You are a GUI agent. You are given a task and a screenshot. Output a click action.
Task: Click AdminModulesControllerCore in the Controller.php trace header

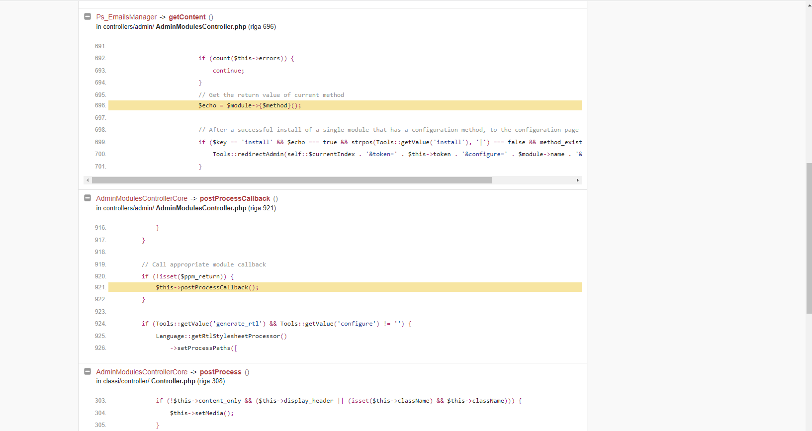click(x=142, y=372)
